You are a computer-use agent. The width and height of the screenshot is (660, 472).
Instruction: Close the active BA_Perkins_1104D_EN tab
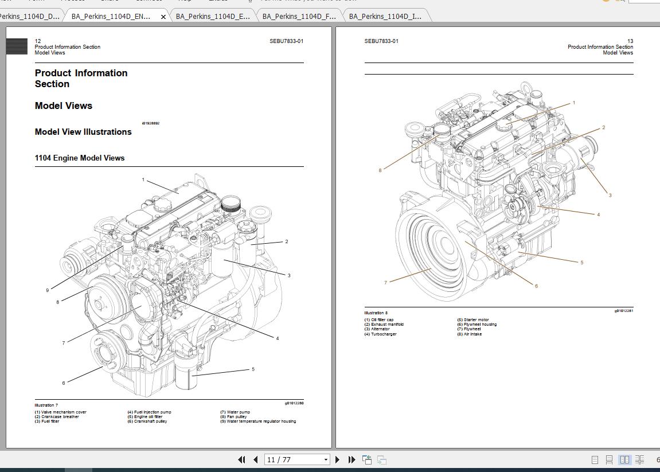[x=163, y=17]
